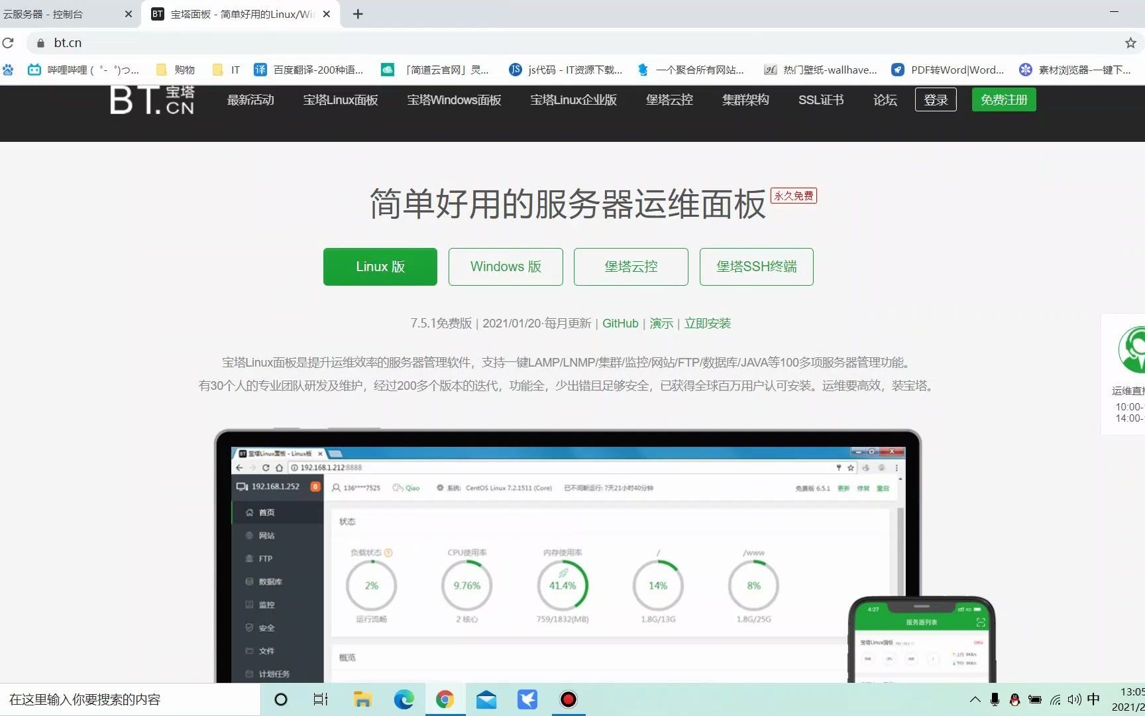Open Cortana circle icon on taskbar
The height and width of the screenshot is (716, 1145).
click(x=281, y=699)
